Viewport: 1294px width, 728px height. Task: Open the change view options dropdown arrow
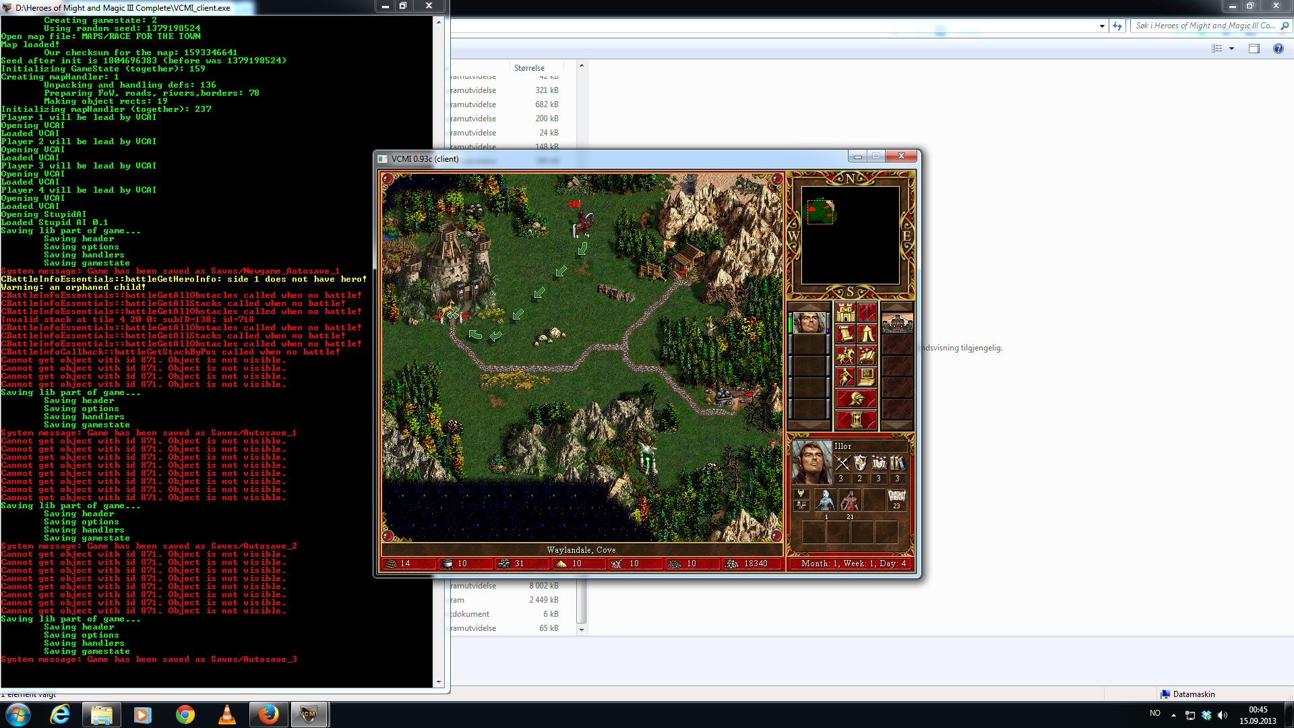(x=1231, y=49)
